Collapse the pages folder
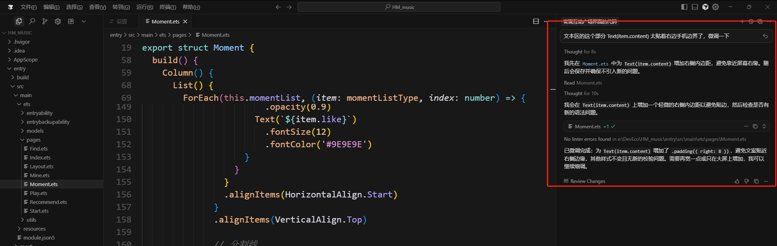The height and width of the screenshot is (246, 777). [33, 140]
